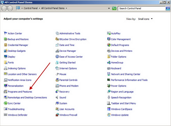Open the Region and Language link
The height and width of the screenshot is (126, 171).
[x=122, y=92]
